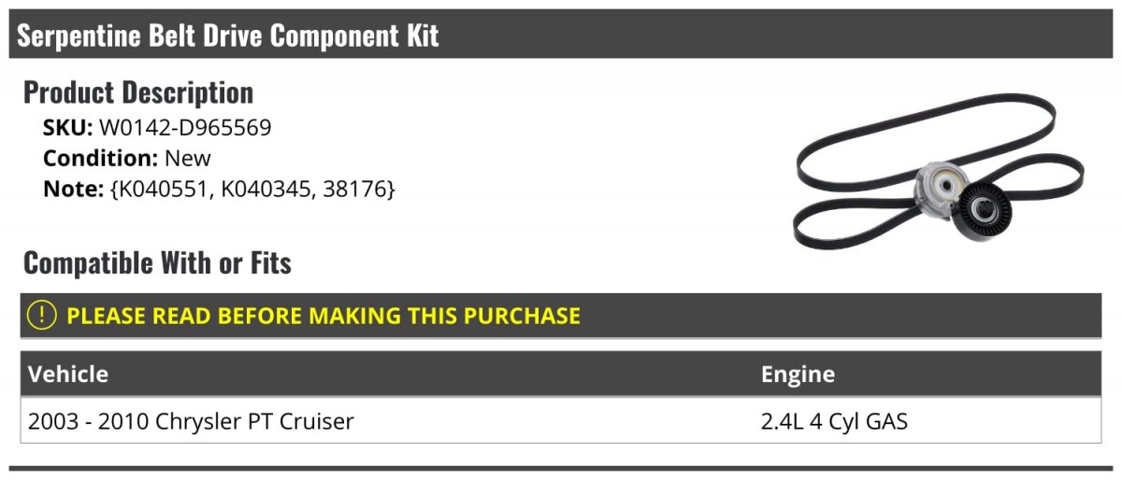Click the 'PLEASE READ BEFORE MAKING THIS PURCHASE' banner
The width and height of the screenshot is (1122, 480).
[324, 316]
